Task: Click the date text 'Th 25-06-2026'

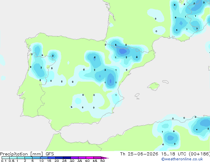Action: [x=139, y=154]
